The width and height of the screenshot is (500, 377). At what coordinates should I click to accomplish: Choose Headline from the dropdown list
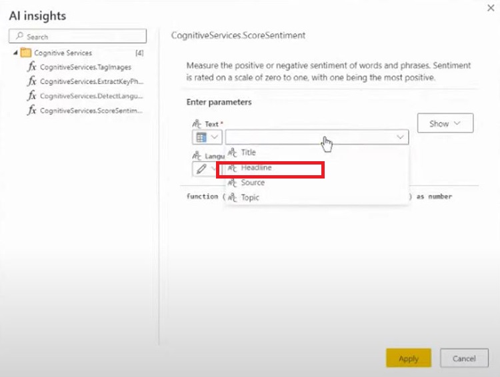click(x=317, y=168)
